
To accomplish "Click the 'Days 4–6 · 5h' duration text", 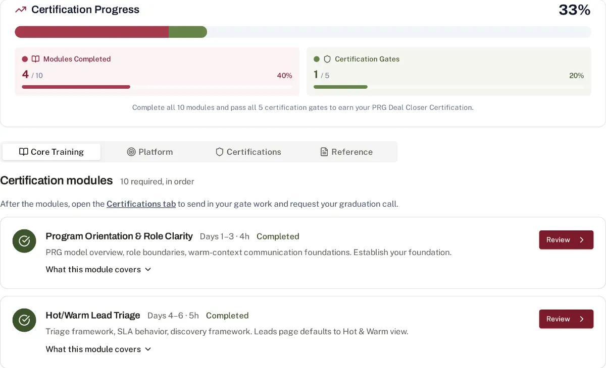I will coord(173,316).
